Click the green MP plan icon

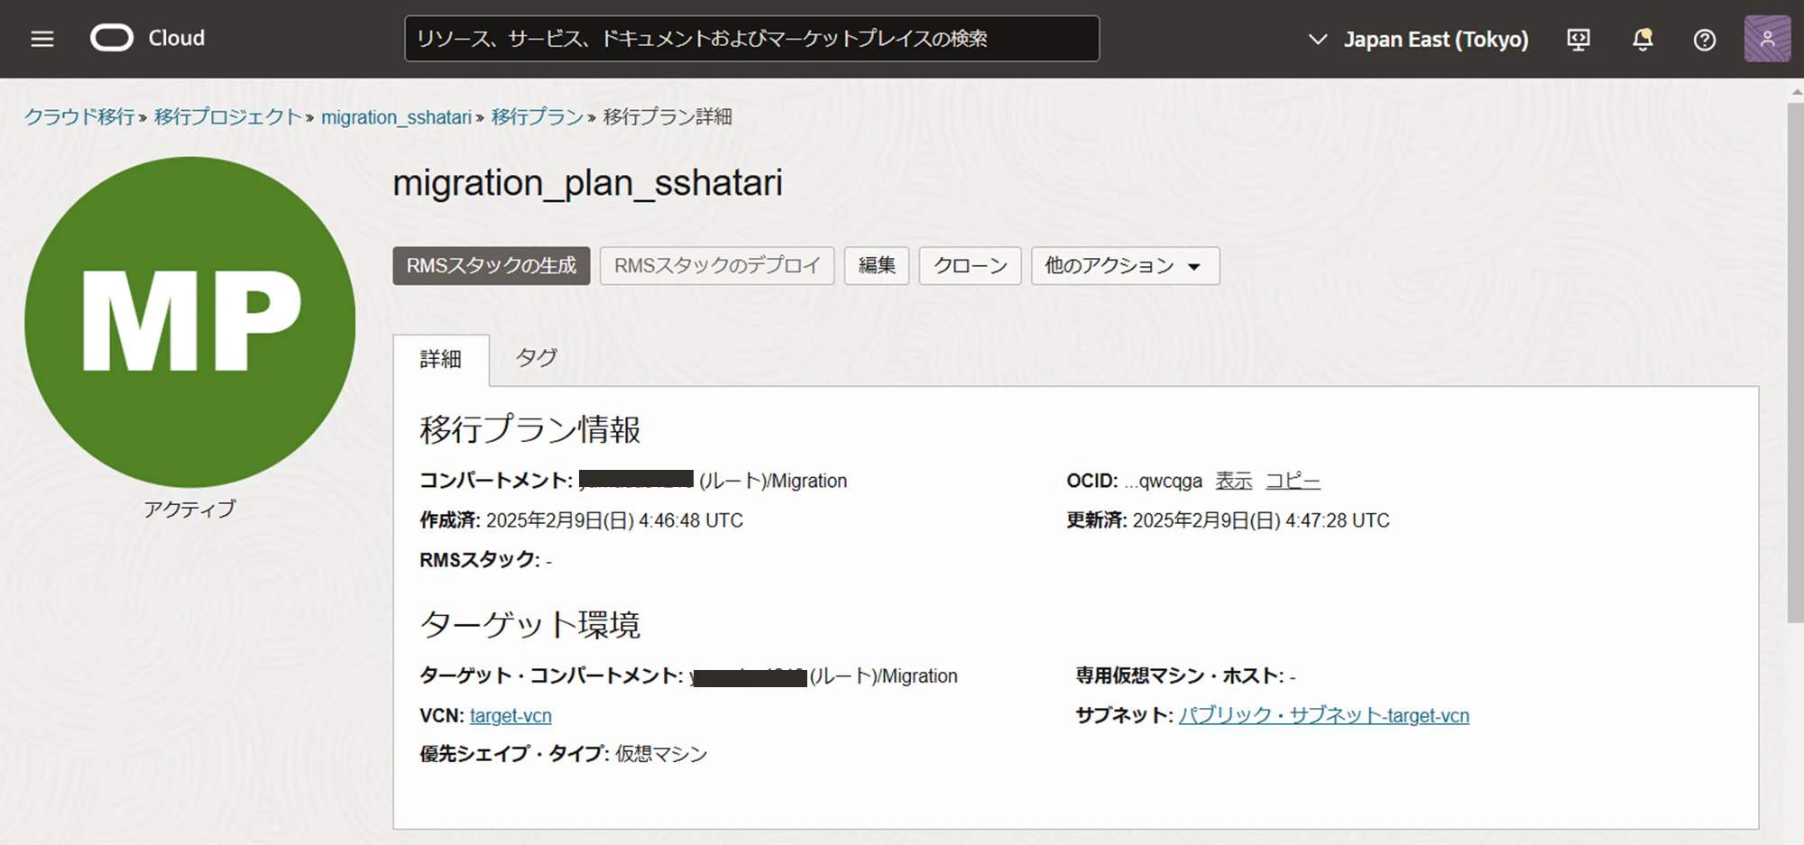click(190, 322)
